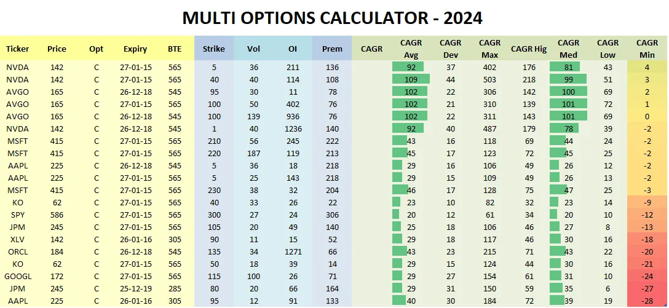Select the price cell showing 586

pyautogui.click(x=57, y=215)
